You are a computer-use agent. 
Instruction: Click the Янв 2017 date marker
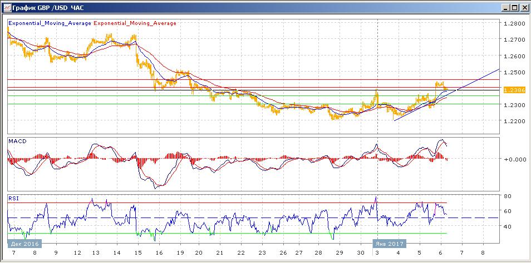tap(389, 243)
